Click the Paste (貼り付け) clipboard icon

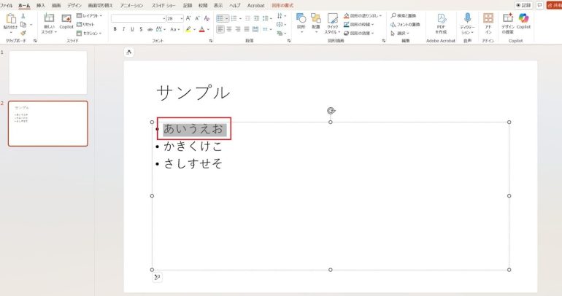click(10, 20)
